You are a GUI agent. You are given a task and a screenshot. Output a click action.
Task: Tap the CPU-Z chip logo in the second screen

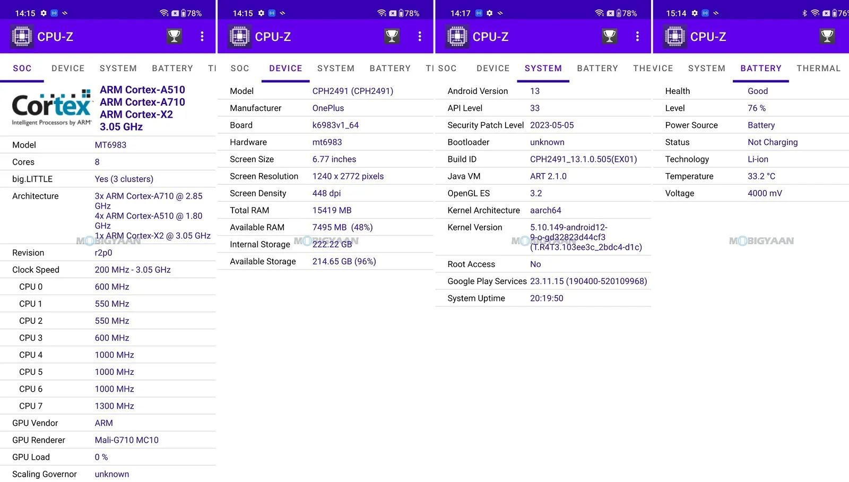click(240, 36)
